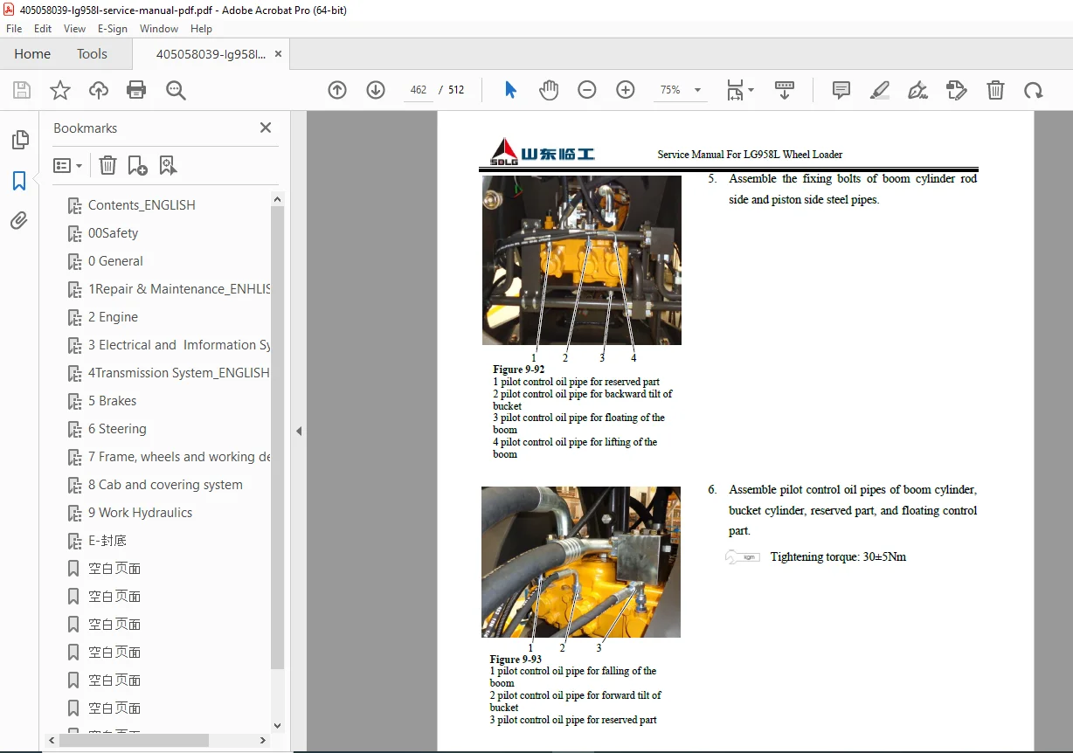Activate the hand pan tool
The width and height of the screenshot is (1073, 753).
tap(549, 90)
